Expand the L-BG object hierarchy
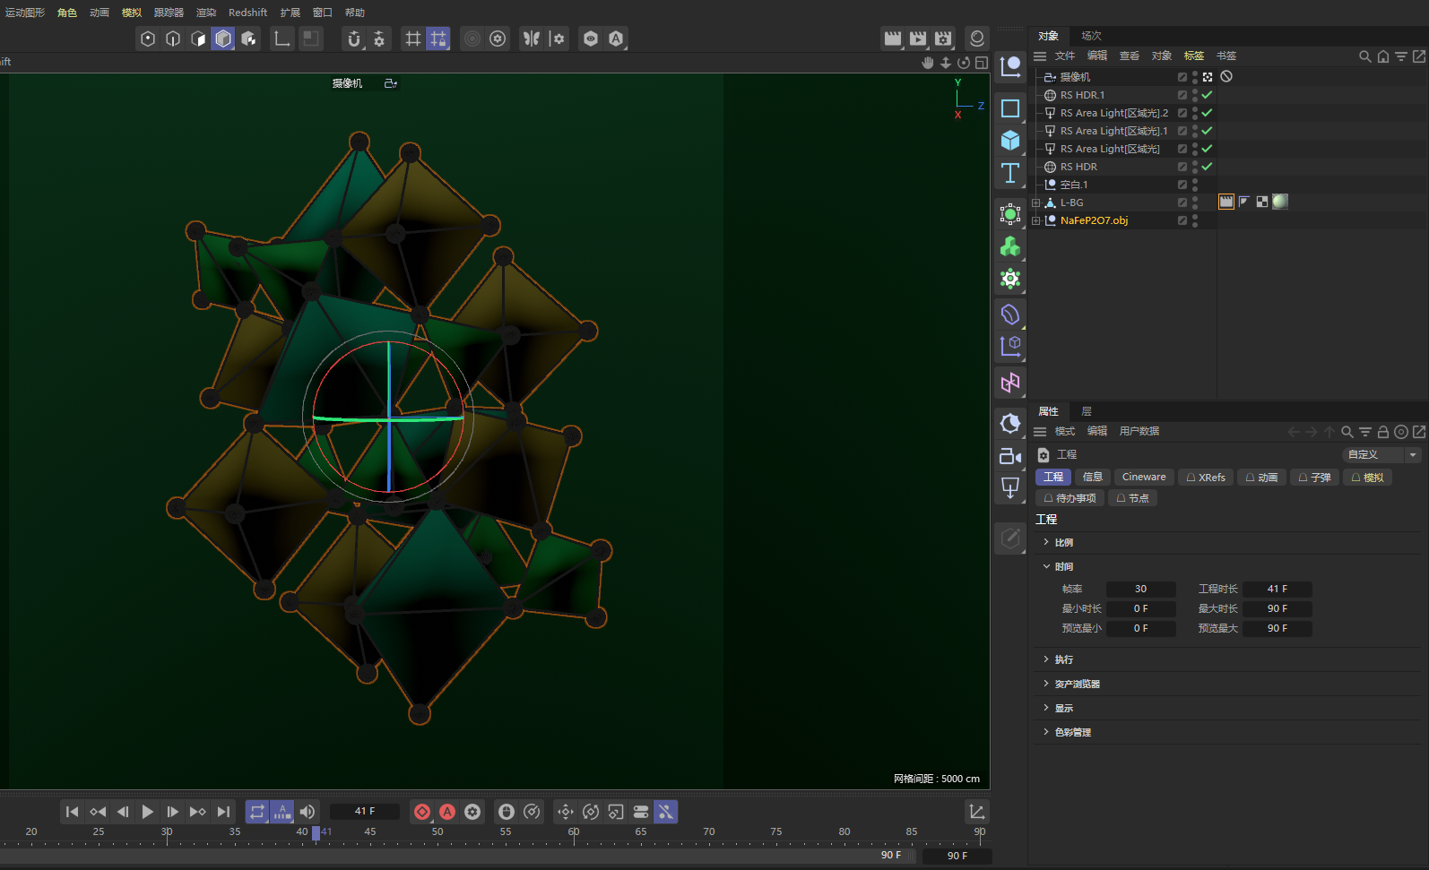This screenshot has width=1429, height=870. (1036, 202)
